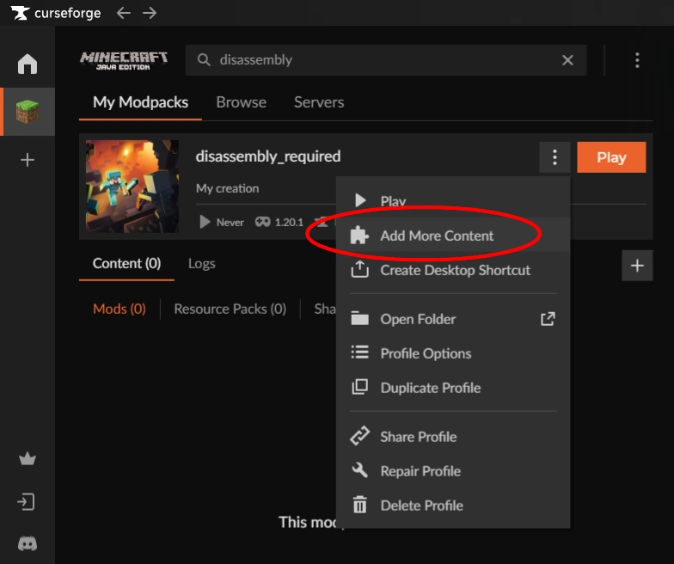Open the Servers tab
Viewport: 674px width, 564px height.
coord(319,102)
